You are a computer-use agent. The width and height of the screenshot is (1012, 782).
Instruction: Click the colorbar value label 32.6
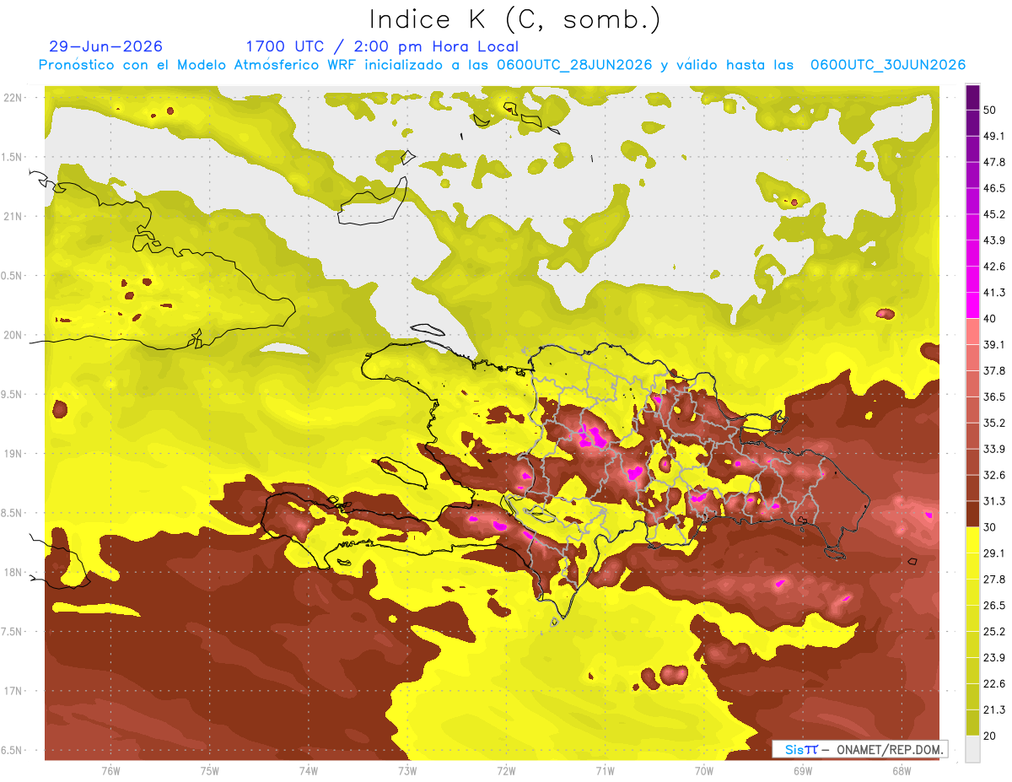pyautogui.click(x=995, y=475)
